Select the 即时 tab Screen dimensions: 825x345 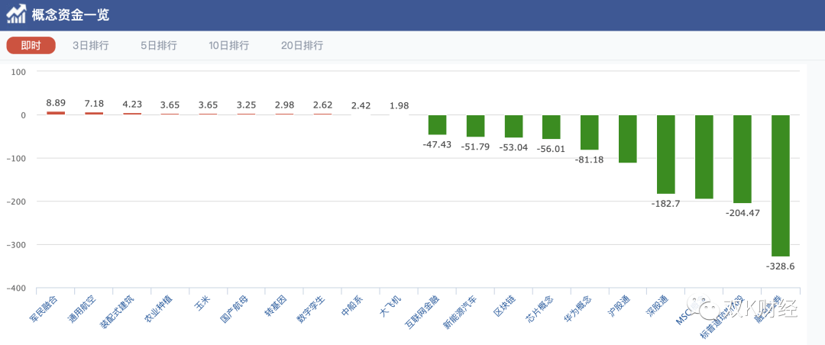coord(31,45)
